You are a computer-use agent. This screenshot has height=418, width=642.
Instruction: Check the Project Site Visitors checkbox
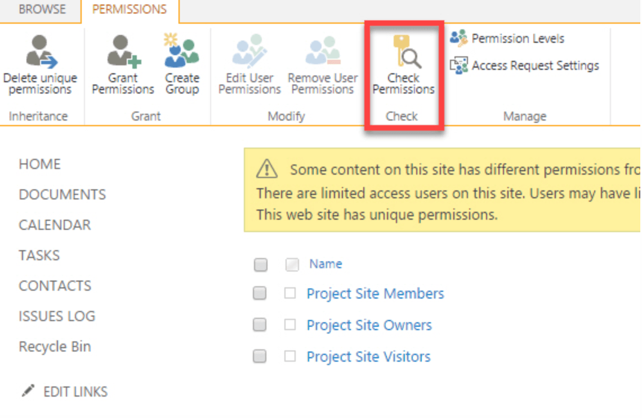click(290, 356)
